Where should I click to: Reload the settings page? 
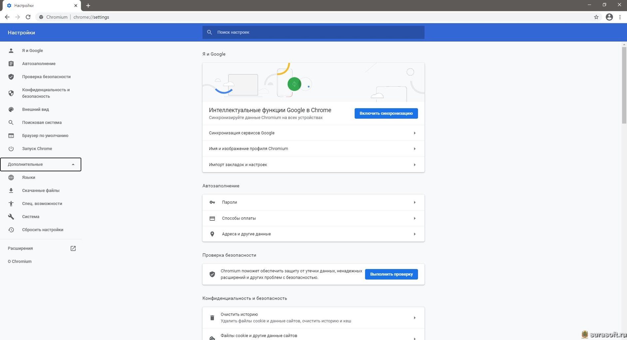pyautogui.click(x=28, y=17)
